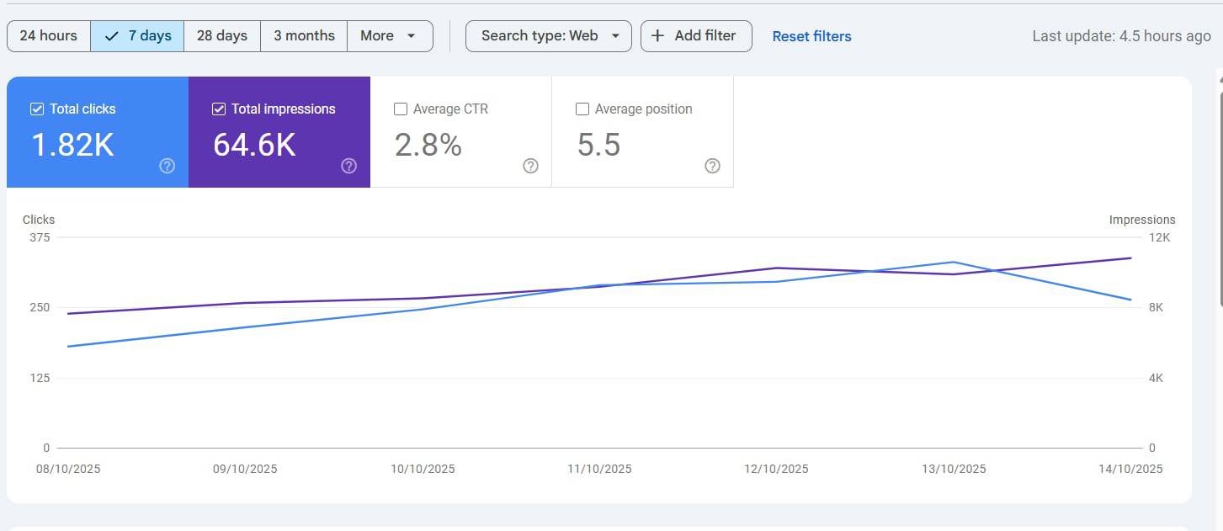Click the Add filter button

click(x=696, y=36)
